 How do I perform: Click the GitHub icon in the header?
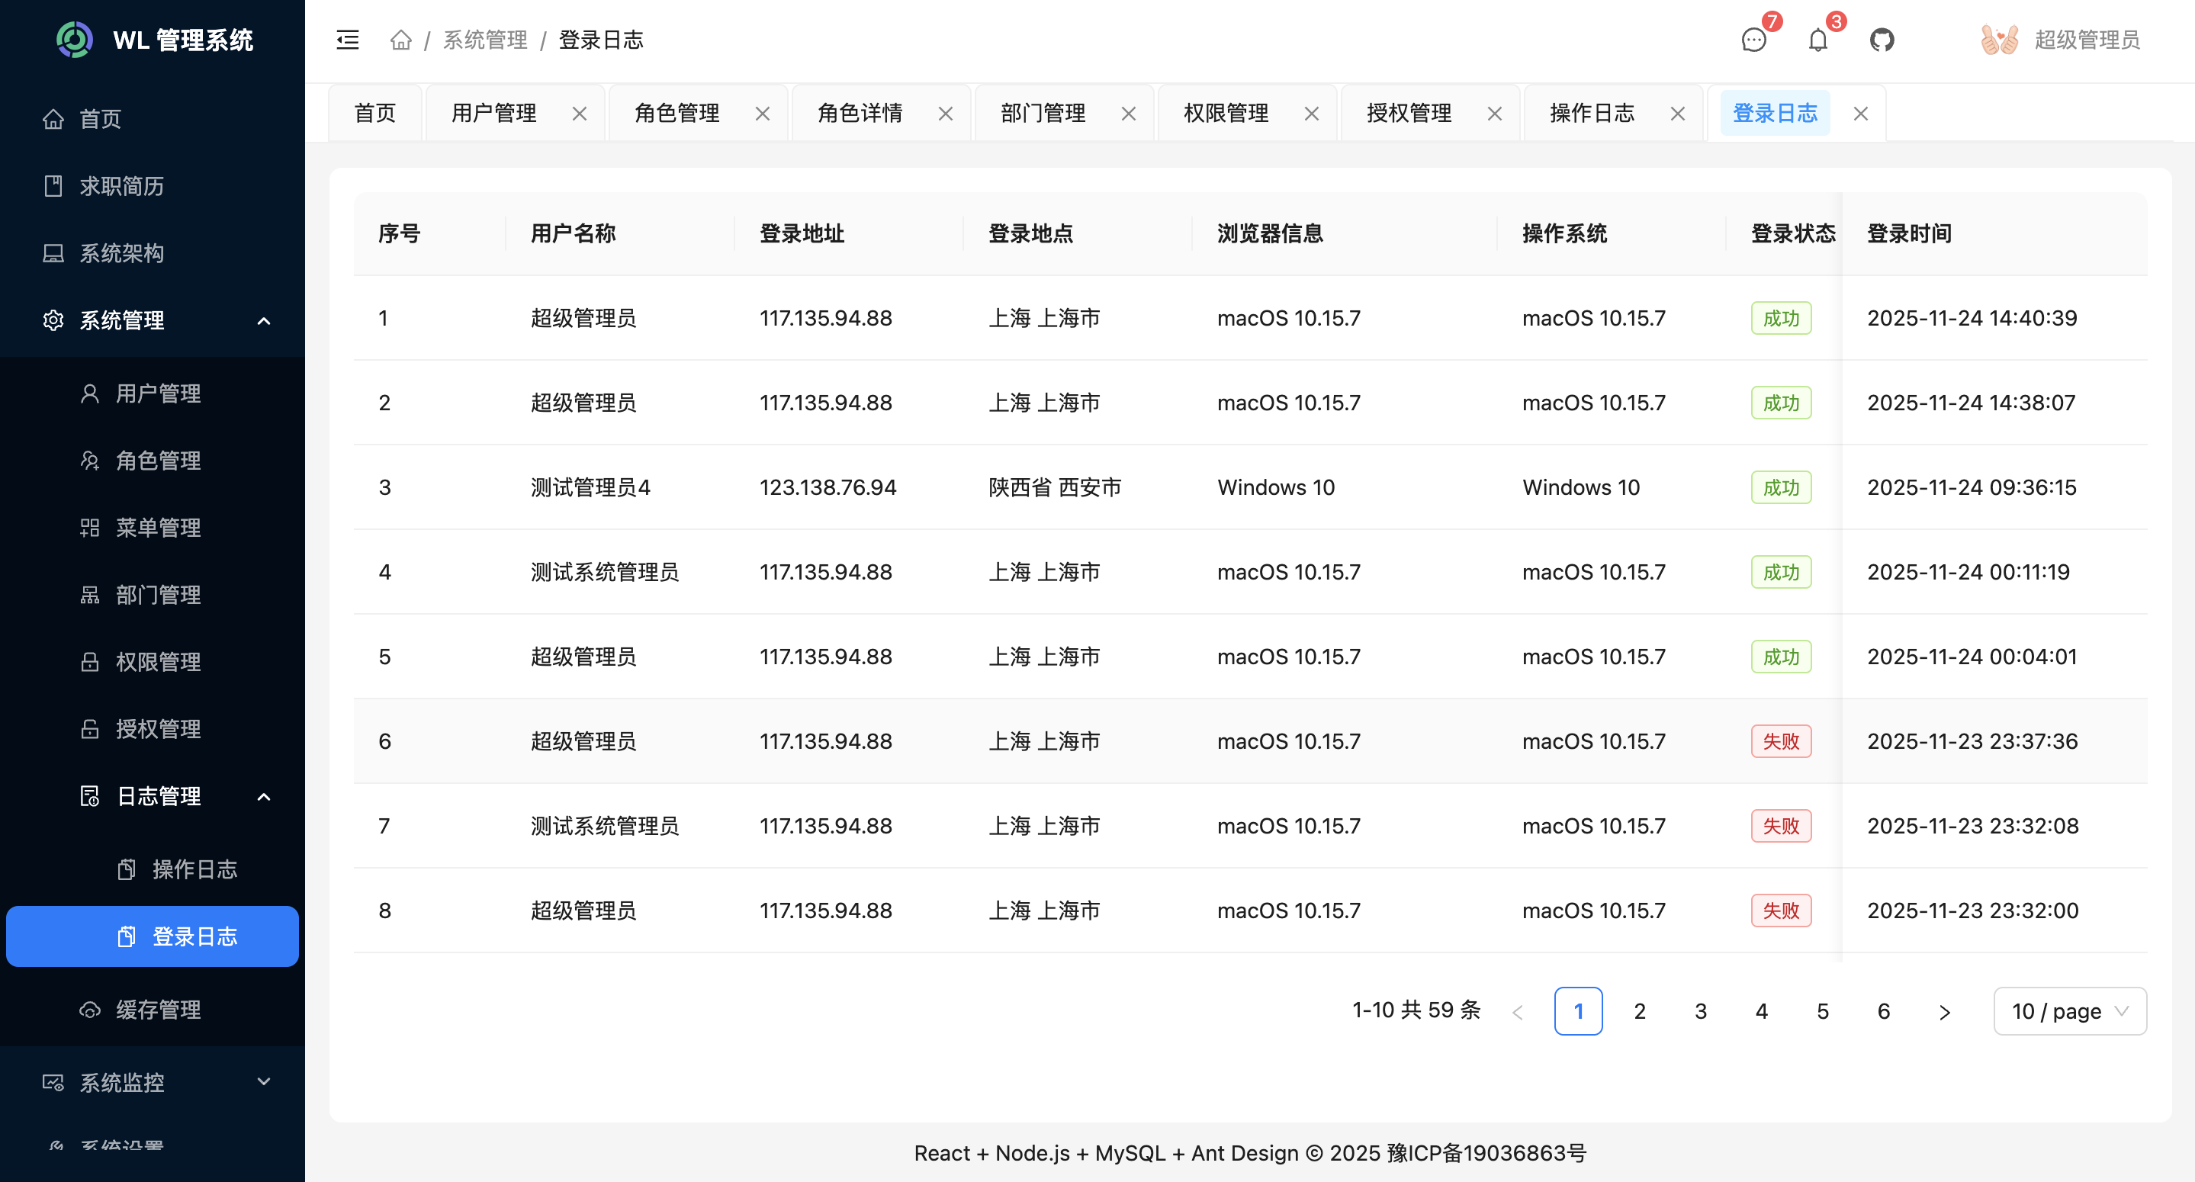coord(1882,40)
